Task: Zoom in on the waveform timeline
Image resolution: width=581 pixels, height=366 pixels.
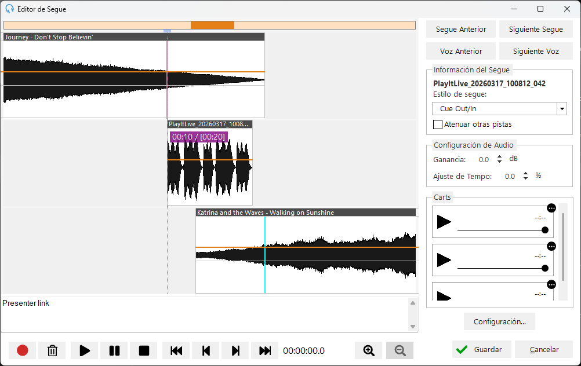Action: [x=369, y=350]
